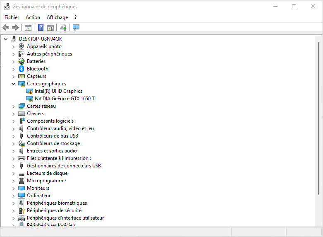Select Périphériques d'interface utilisateur label
The width and height of the screenshot is (323, 237).
coord(65,218)
